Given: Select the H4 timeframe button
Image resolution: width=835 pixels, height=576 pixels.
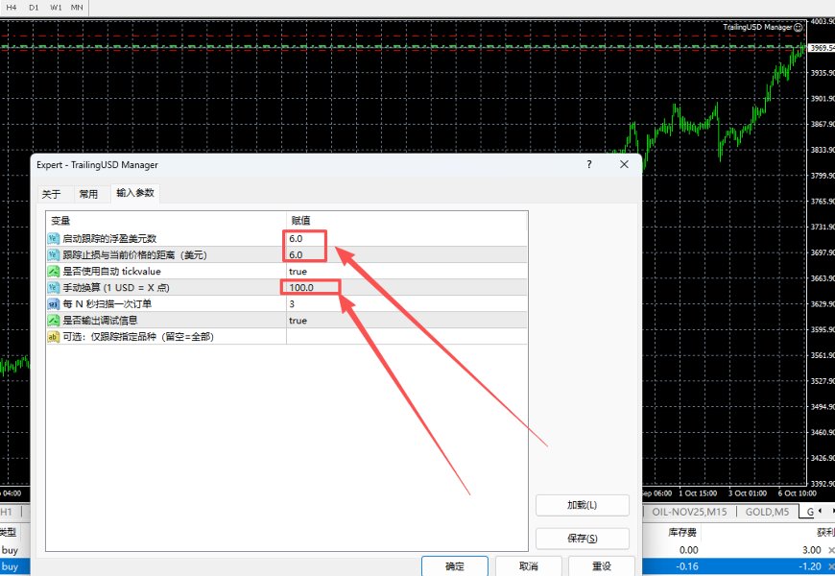Looking at the screenshot, I should 12,8.
